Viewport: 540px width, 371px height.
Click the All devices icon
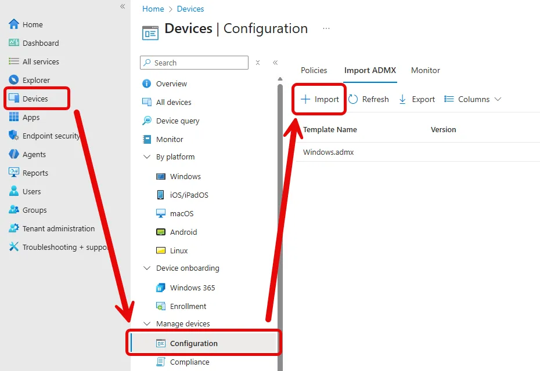(x=147, y=102)
